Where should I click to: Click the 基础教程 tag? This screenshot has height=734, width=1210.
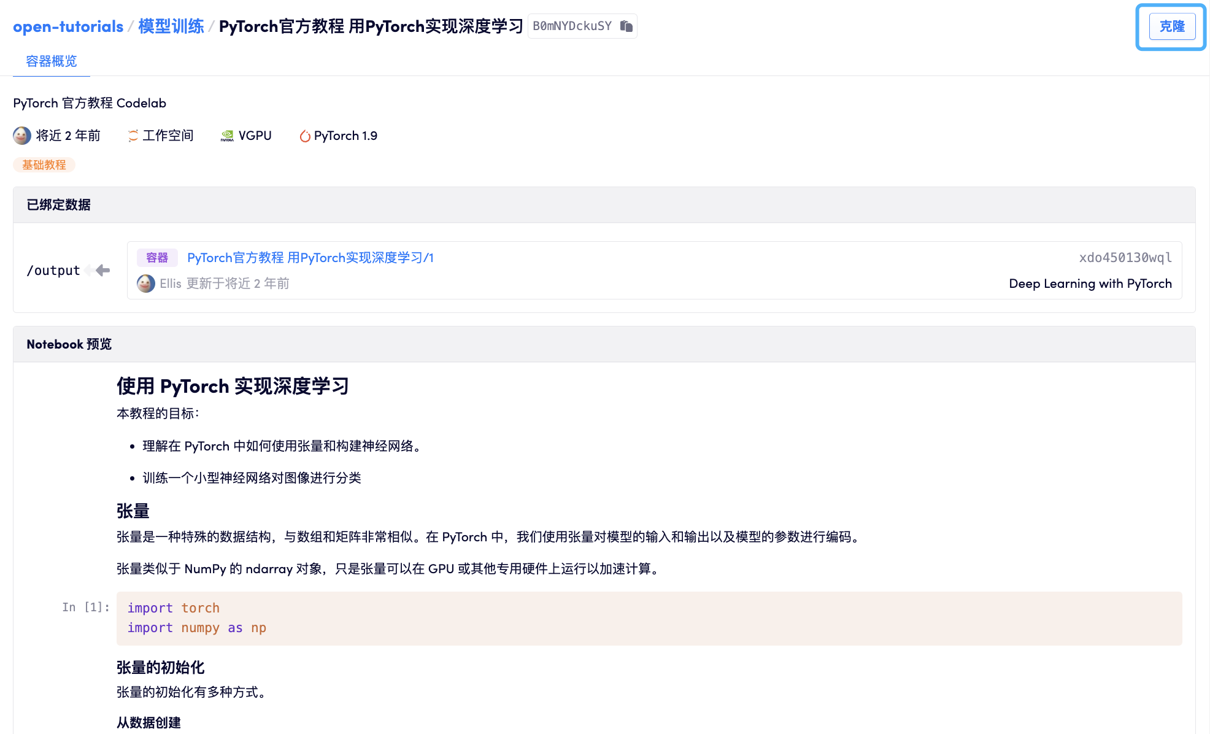point(44,165)
